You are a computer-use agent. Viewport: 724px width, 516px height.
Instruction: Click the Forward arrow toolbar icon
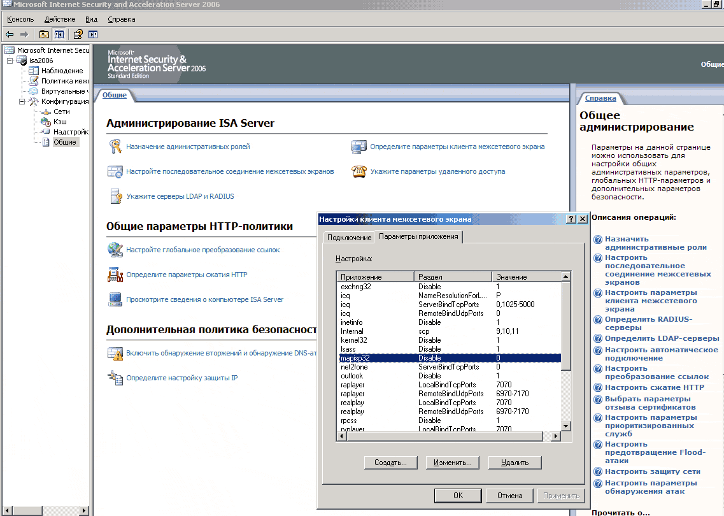(x=24, y=34)
